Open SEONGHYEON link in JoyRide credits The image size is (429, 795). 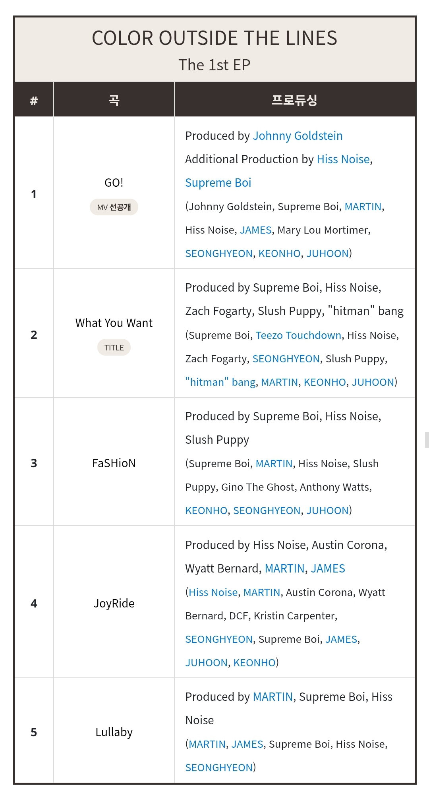(219, 639)
